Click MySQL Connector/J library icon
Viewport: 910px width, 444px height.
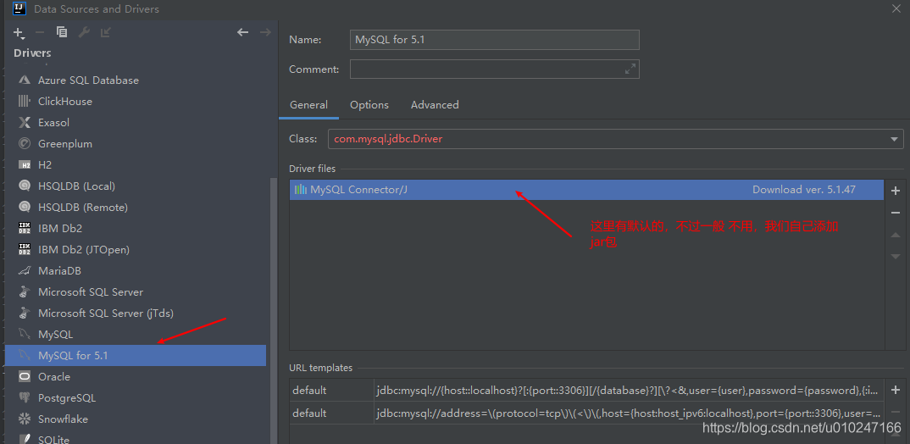click(301, 189)
